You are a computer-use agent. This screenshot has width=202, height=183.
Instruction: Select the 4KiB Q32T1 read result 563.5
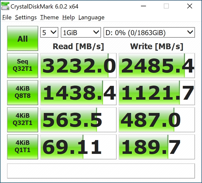pyautogui.click(x=78, y=120)
